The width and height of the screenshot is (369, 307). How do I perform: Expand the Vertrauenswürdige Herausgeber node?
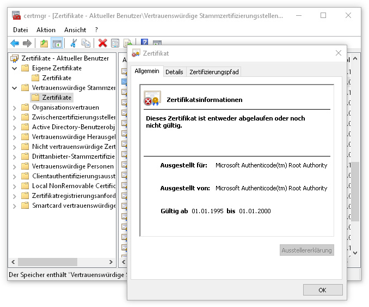point(15,137)
